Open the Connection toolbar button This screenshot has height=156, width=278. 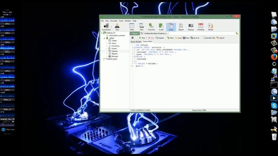(x=106, y=27)
